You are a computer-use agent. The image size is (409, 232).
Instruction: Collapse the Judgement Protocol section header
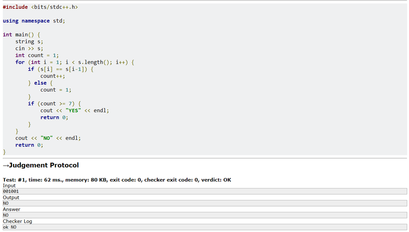click(x=41, y=165)
